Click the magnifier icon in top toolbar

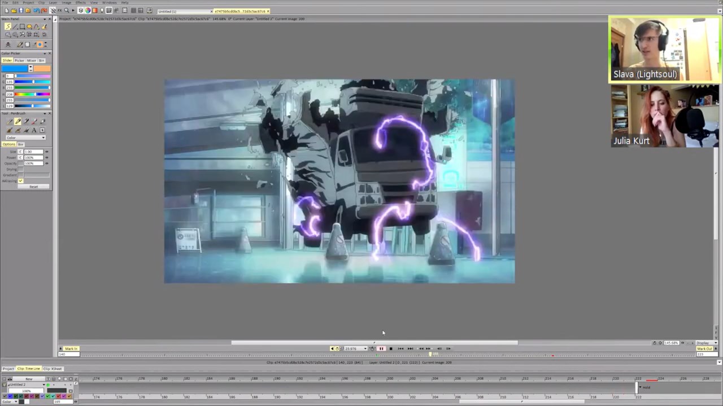(67, 11)
